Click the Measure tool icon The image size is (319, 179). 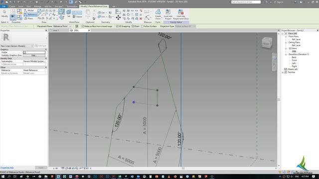(148, 18)
